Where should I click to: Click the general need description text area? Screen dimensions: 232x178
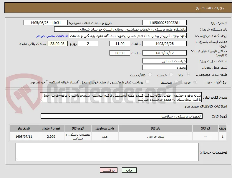[121, 98]
